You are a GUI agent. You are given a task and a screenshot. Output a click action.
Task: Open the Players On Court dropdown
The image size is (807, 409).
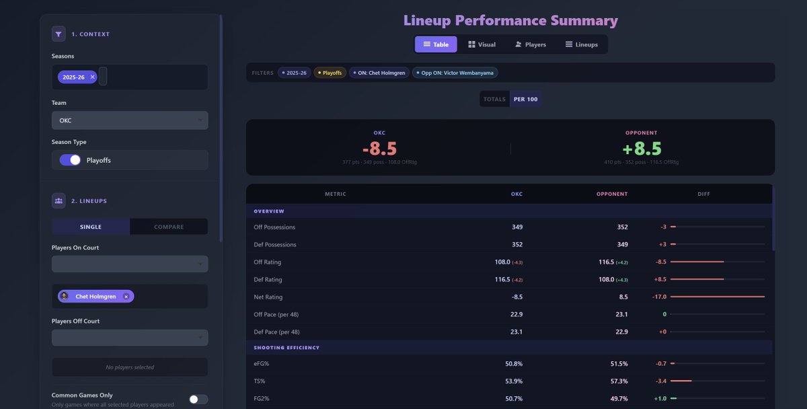click(x=130, y=264)
